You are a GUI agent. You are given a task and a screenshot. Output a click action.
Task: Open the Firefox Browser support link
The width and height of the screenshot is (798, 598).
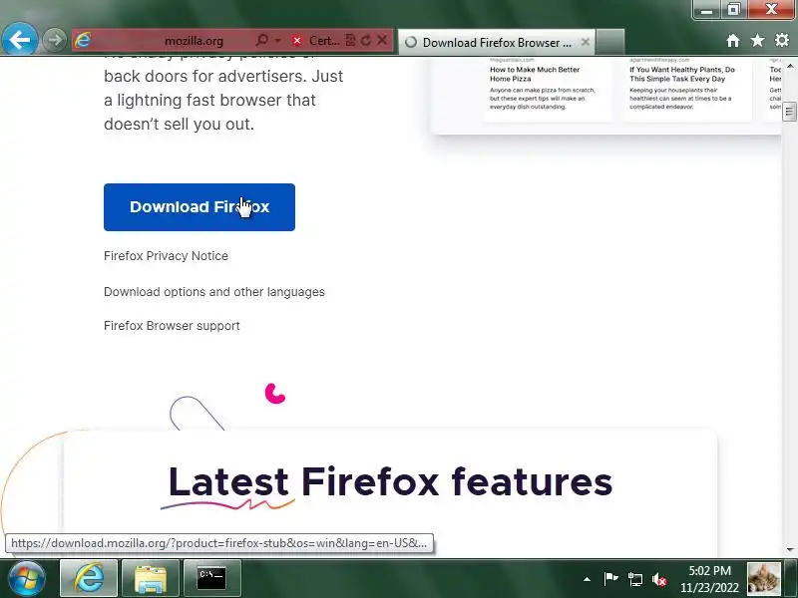[172, 326]
